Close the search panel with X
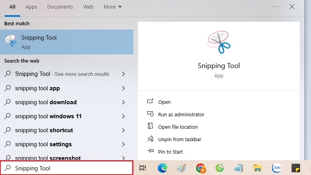 292,7
